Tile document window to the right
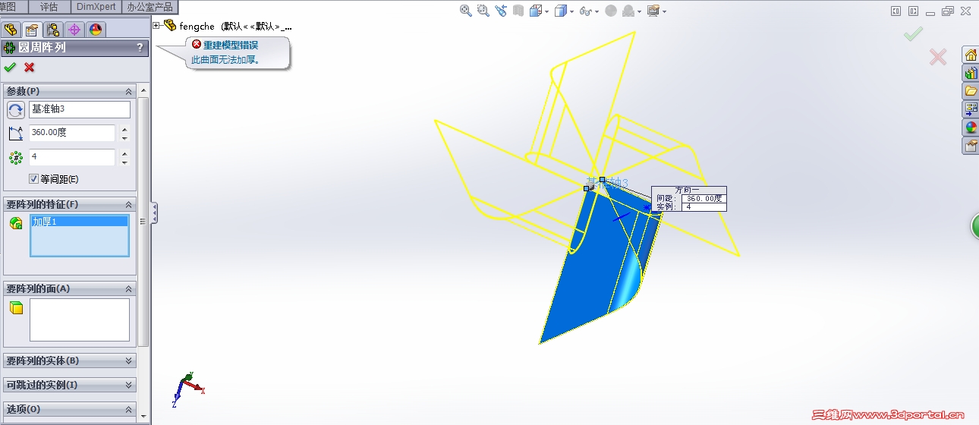 (x=913, y=11)
